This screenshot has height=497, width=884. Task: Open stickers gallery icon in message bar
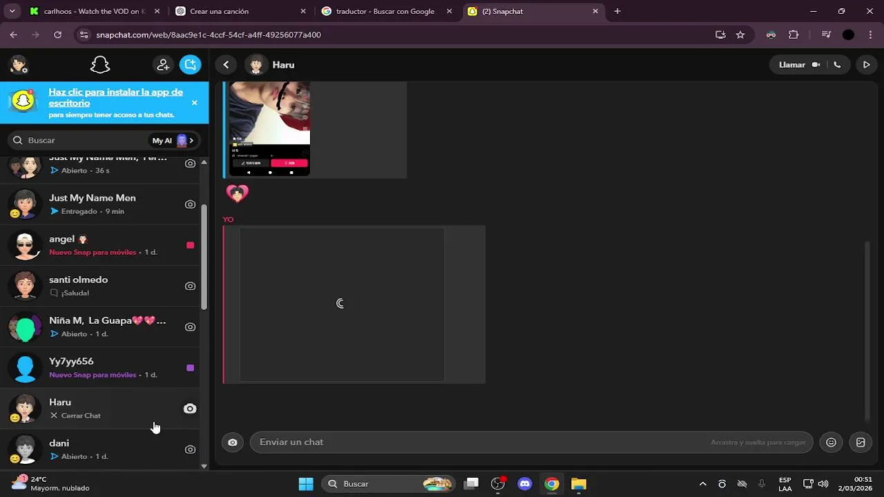[x=861, y=442]
